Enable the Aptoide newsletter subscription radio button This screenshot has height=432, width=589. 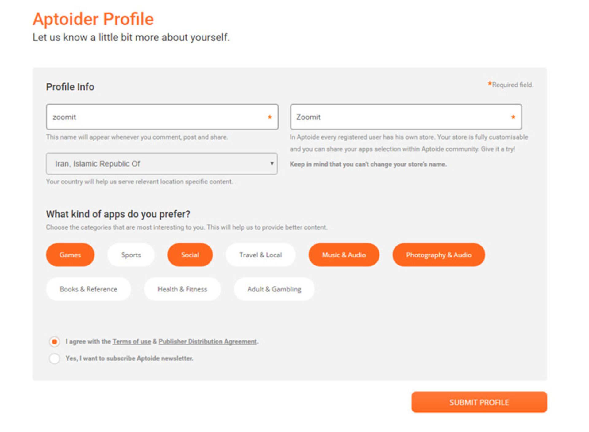pyautogui.click(x=55, y=358)
